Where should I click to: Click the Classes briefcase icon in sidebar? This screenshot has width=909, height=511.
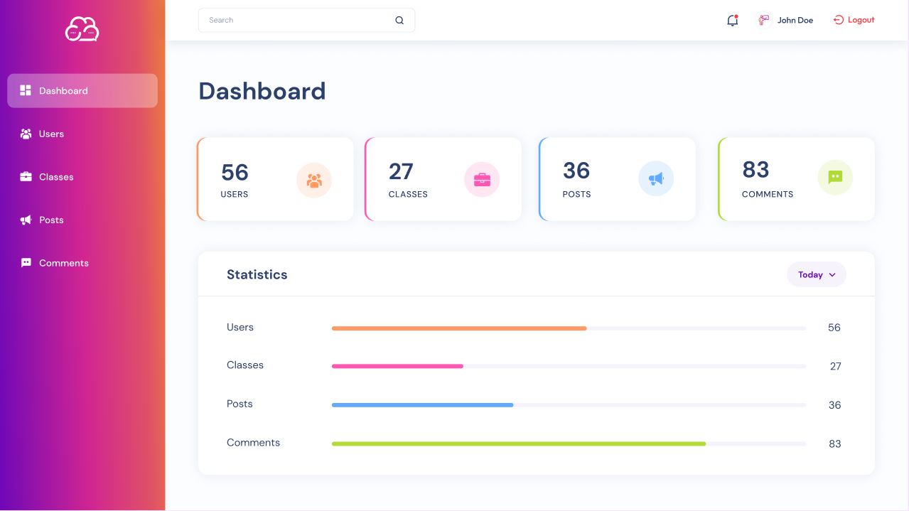[x=25, y=177]
